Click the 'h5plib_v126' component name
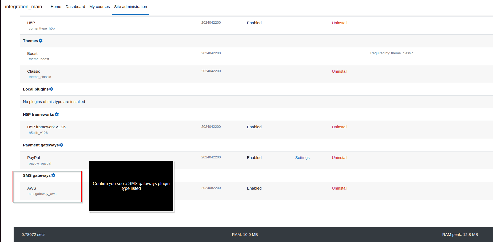Viewport: 493px width, 242px height. click(38, 133)
